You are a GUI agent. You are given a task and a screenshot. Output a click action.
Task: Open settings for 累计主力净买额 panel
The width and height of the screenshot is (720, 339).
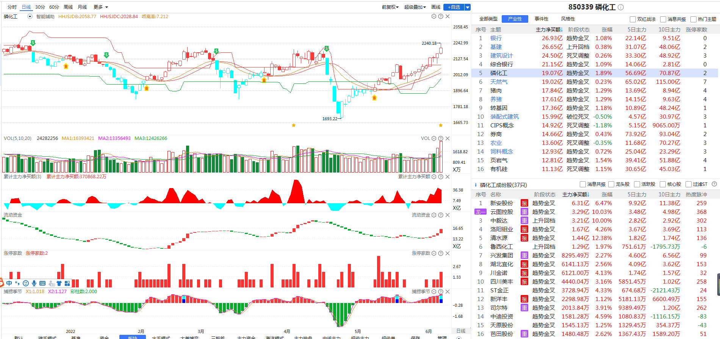(434, 177)
